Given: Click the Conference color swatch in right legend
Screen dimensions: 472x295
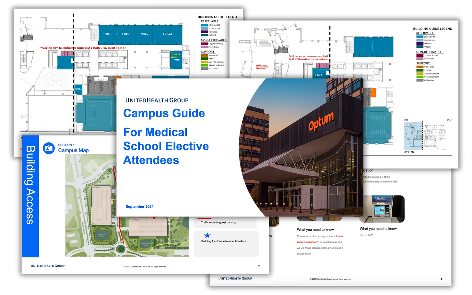Looking at the screenshot, I should point(420,37).
